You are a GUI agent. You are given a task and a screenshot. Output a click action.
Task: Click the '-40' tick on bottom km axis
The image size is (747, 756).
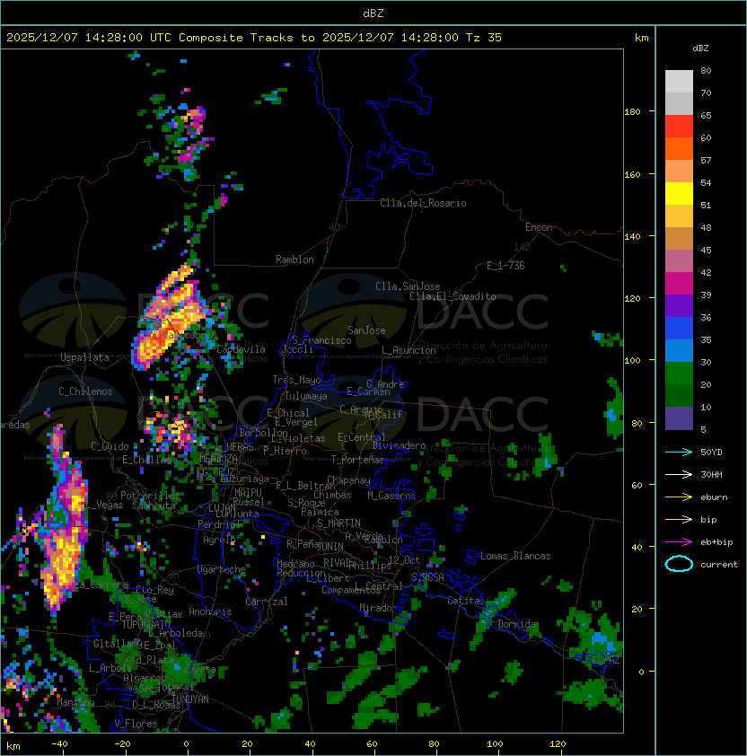click(59, 744)
